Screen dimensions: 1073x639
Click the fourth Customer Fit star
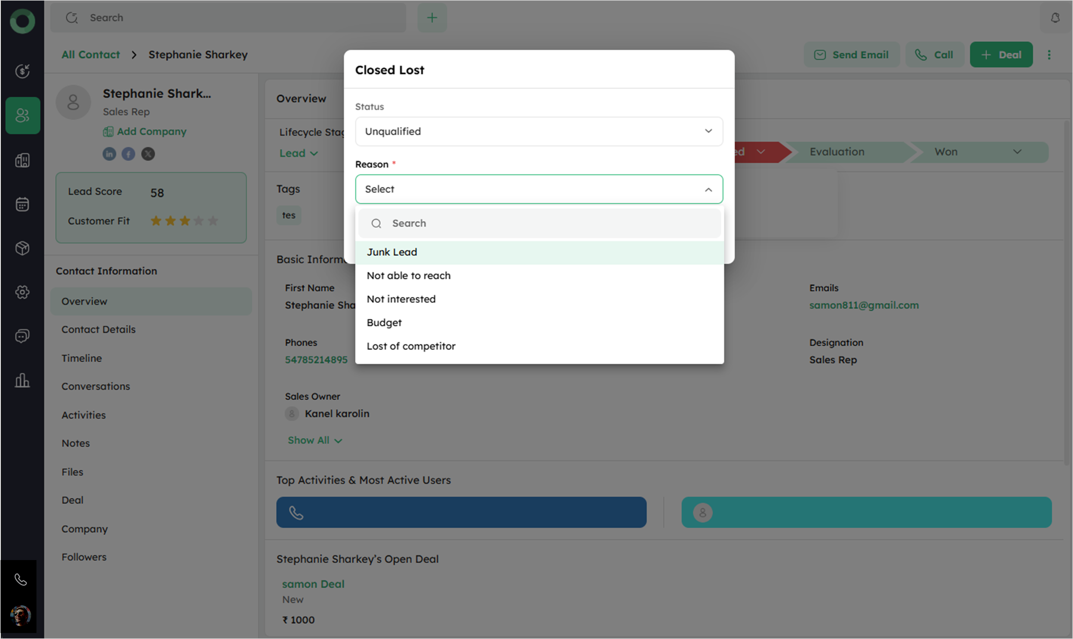pos(199,221)
